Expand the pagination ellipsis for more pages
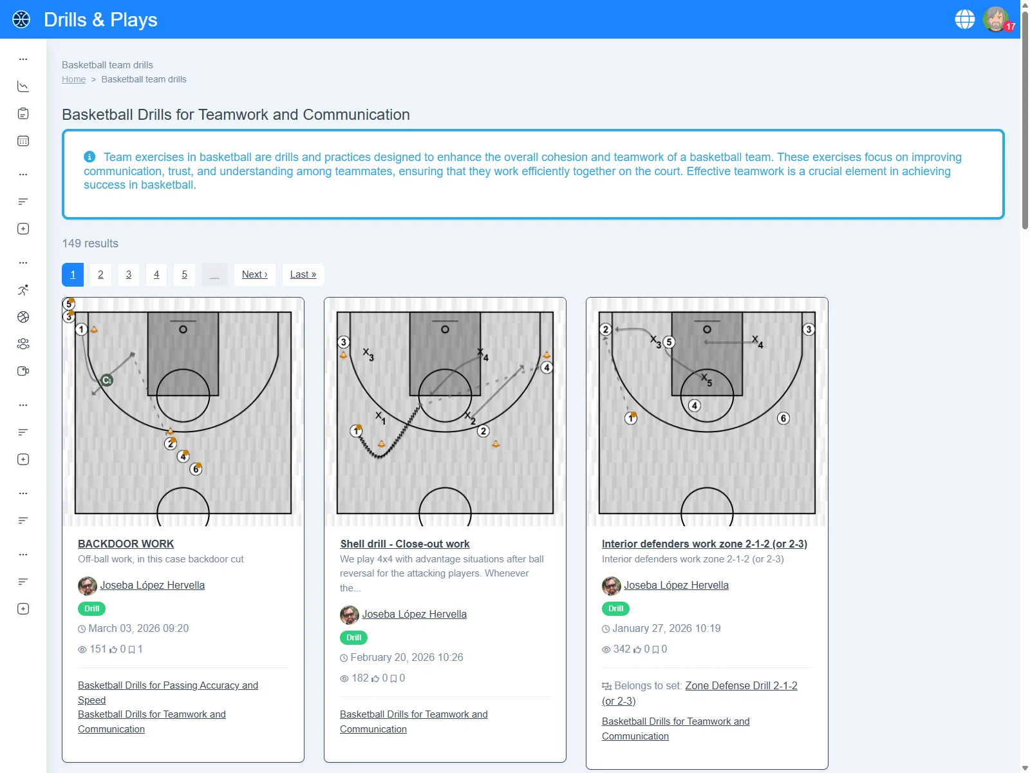 tap(214, 274)
